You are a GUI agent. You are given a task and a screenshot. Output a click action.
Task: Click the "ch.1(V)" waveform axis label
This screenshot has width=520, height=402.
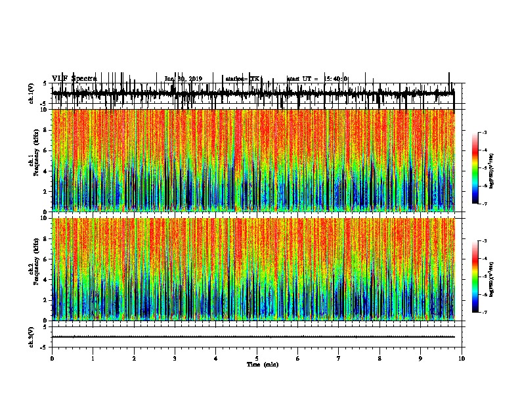[31, 93]
